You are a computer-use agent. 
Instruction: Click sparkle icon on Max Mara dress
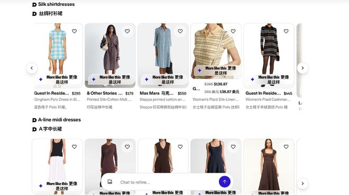(146, 80)
